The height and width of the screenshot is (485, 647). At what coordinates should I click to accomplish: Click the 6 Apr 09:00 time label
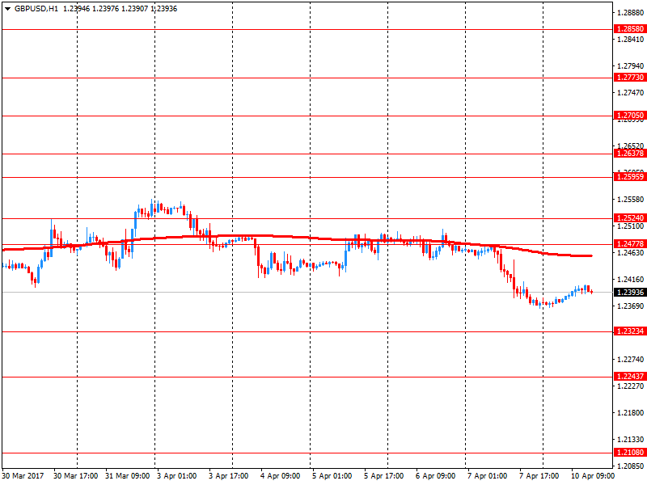click(436, 476)
